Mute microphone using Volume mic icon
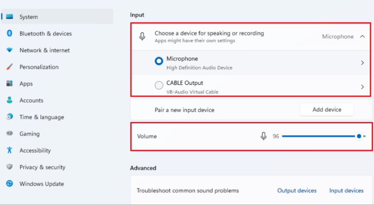The width and height of the screenshot is (374, 205). point(263,137)
